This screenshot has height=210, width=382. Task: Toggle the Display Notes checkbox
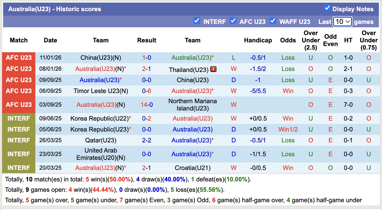coord(327,8)
